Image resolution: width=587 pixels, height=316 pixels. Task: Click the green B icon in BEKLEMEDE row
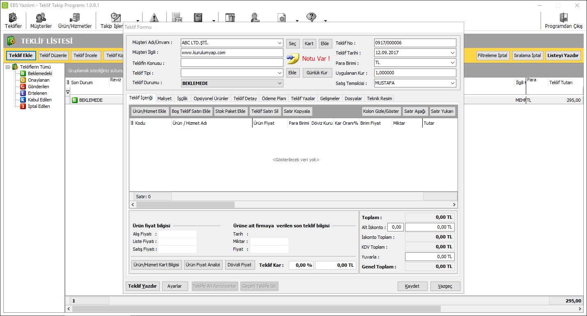click(75, 100)
